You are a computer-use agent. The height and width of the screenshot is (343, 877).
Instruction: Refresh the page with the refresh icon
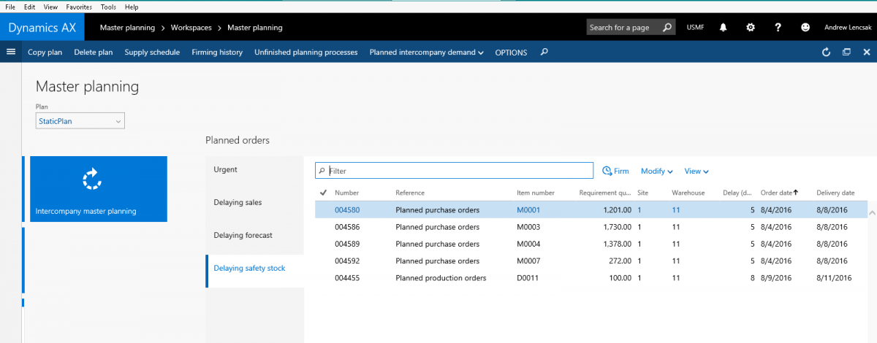[x=827, y=52]
